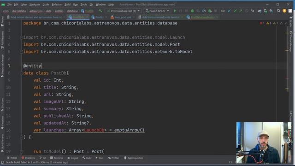Screen dimensions: 295x166
Task: Click the Attach Debugger icon with green arrow
Action: [210, 11]
